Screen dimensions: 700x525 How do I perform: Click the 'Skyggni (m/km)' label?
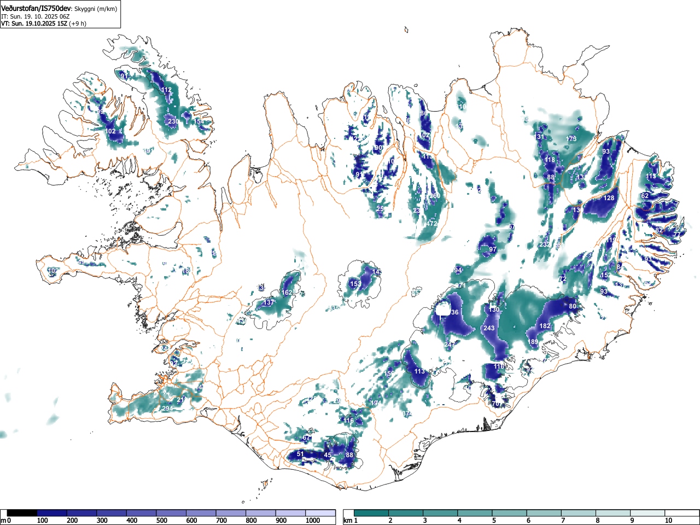point(96,9)
